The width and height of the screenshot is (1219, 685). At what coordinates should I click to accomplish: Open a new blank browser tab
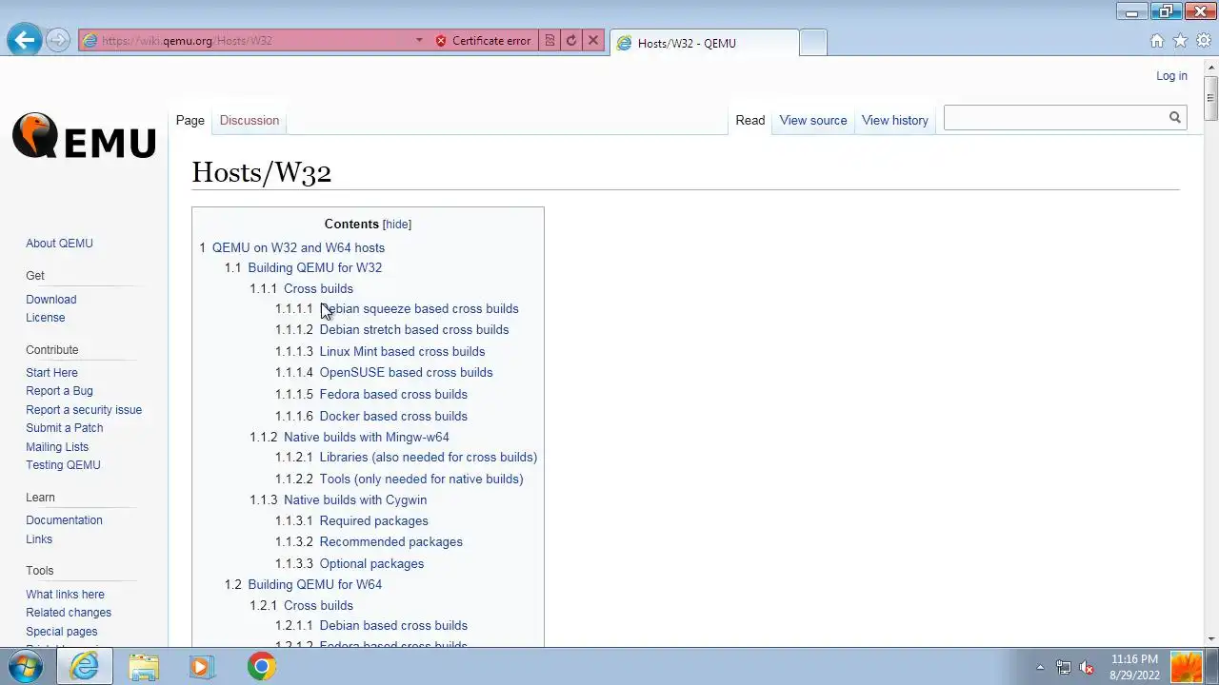(x=812, y=43)
